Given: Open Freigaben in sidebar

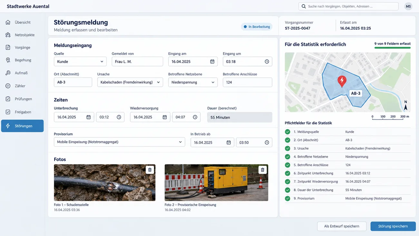Looking at the screenshot, I should 22,112.
